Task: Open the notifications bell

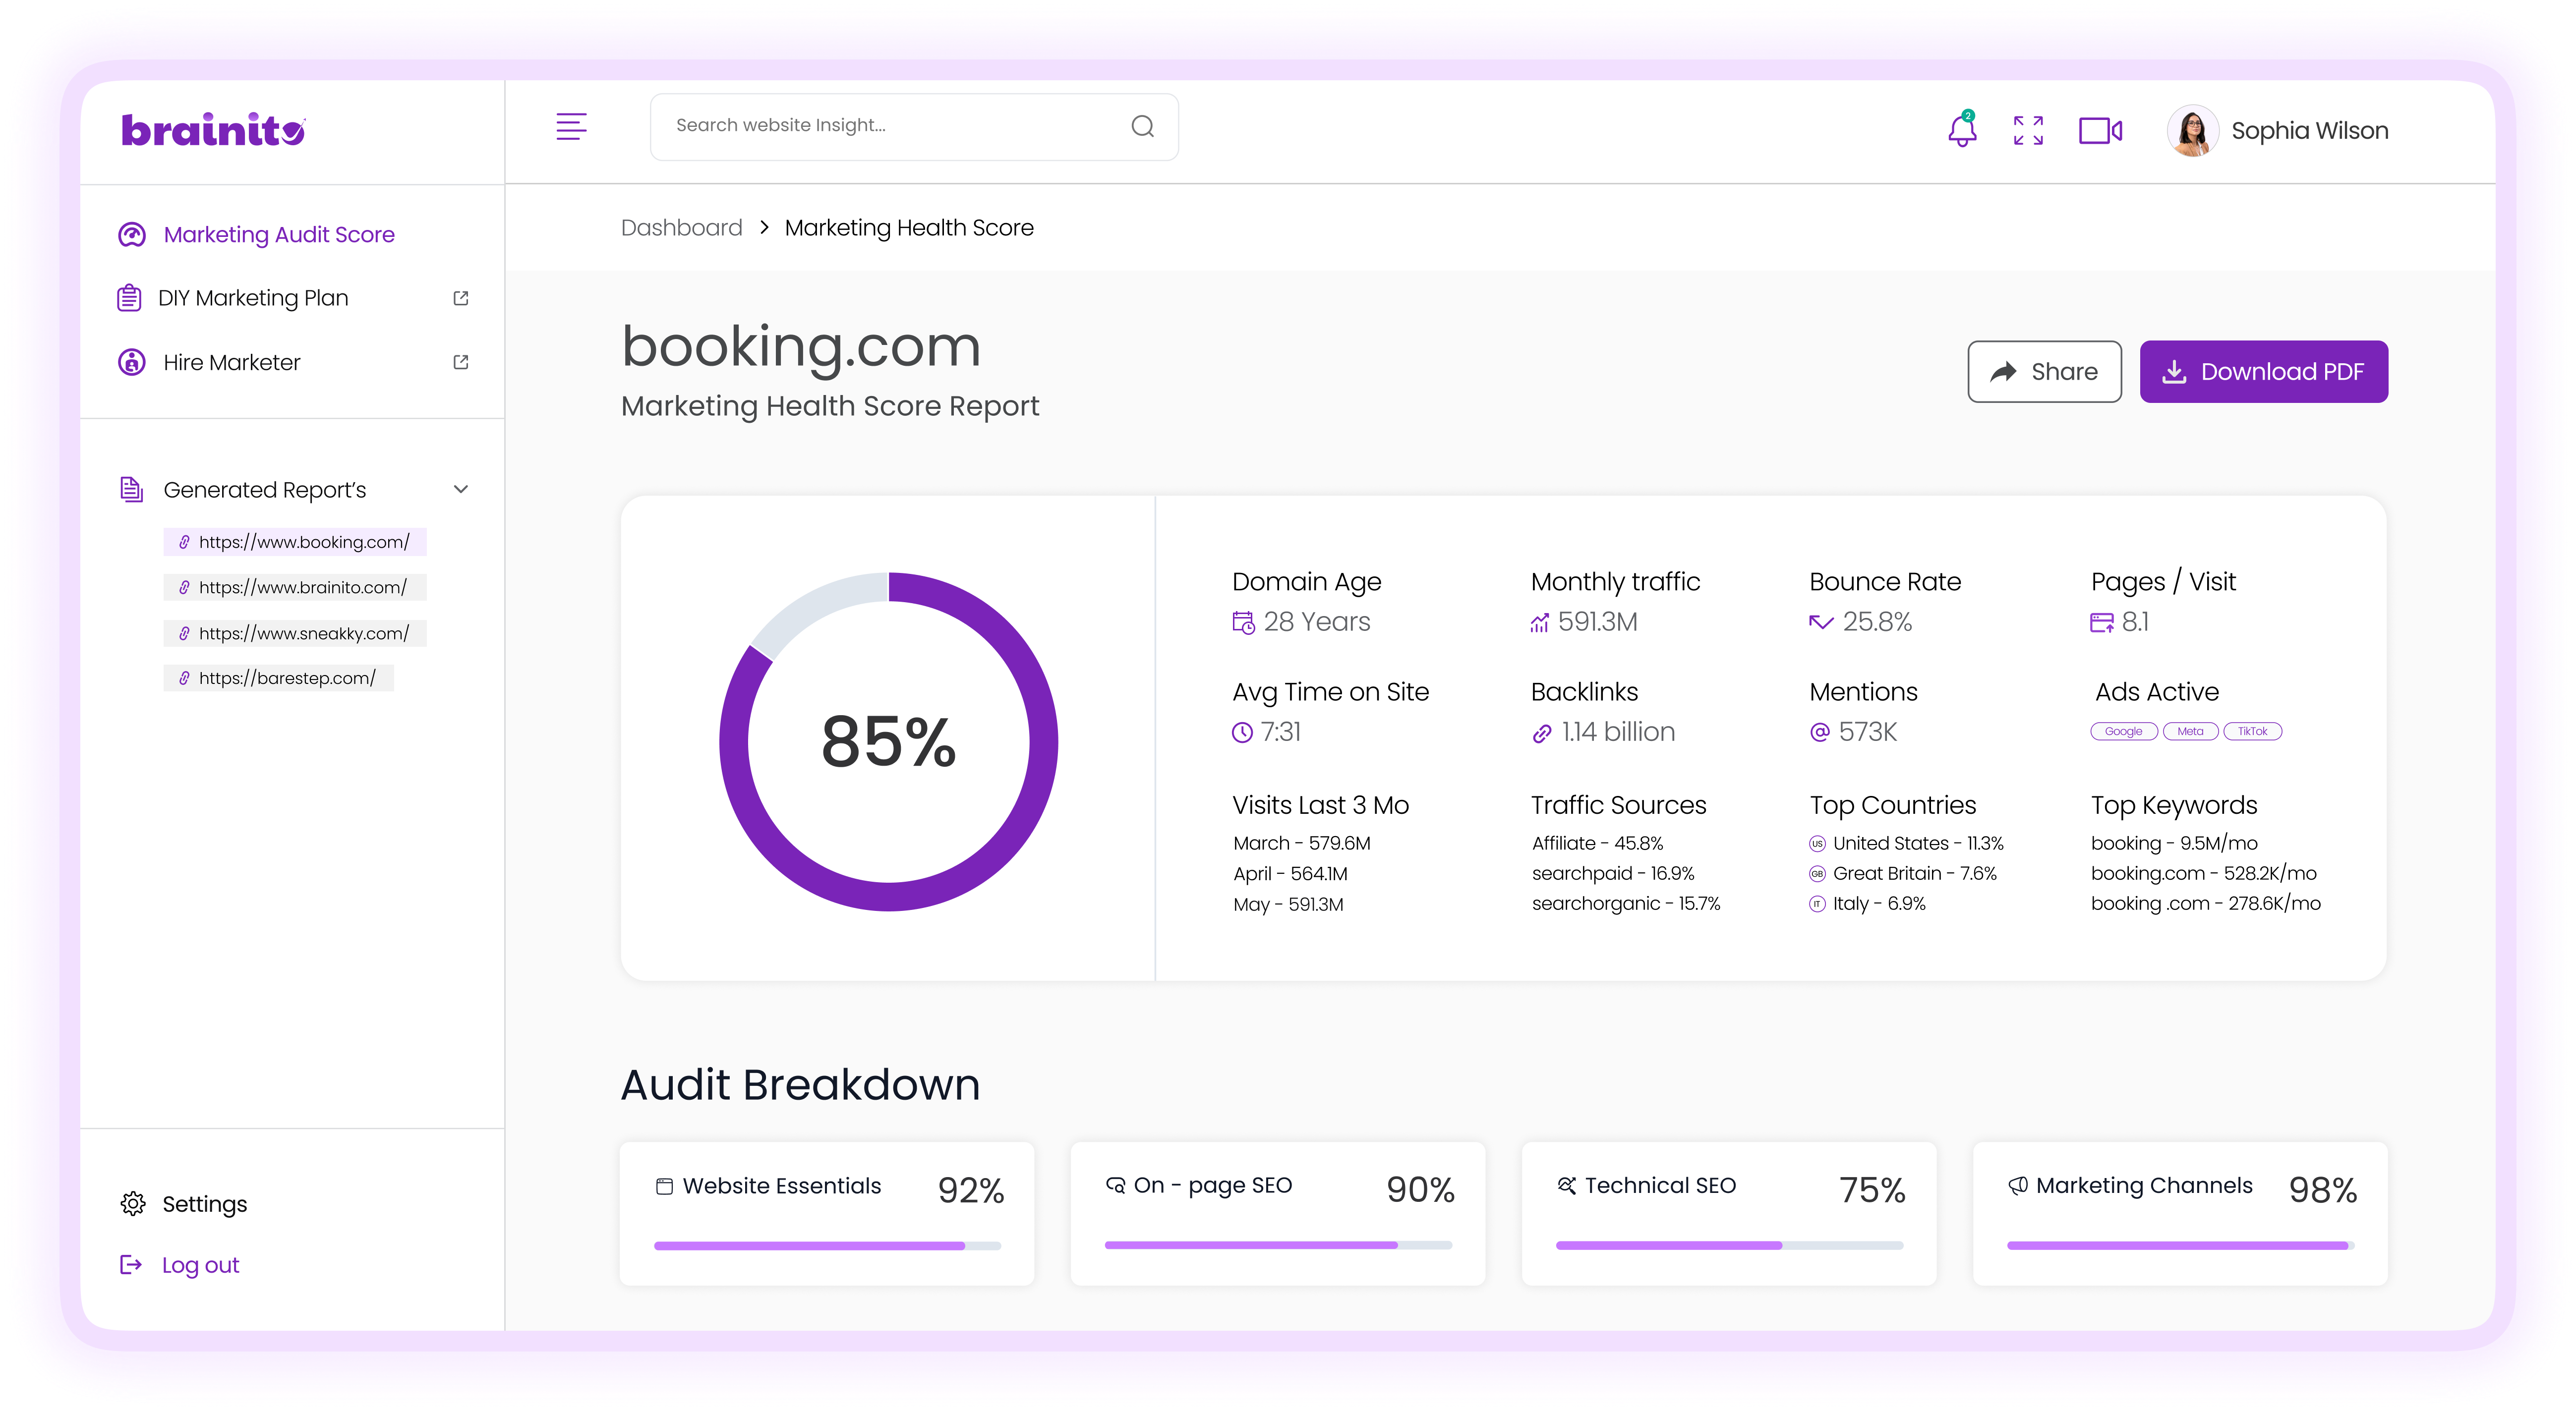Action: (x=1962, y=129)
